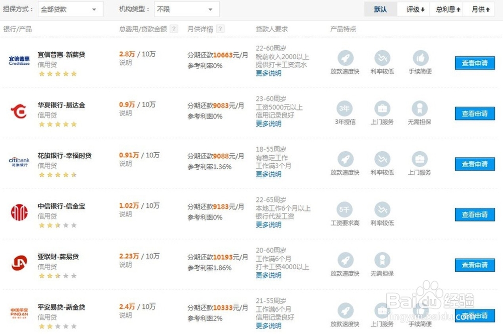
Task: Click the 参考利率1.86% text
Action: (209, 268)
